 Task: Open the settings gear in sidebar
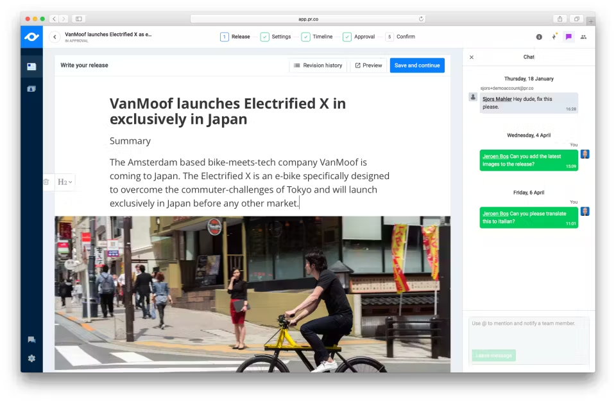[31, 358]
